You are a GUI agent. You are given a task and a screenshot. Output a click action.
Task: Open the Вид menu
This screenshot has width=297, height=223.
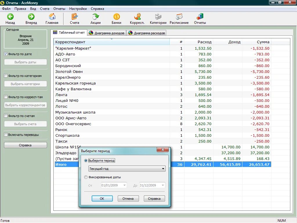click(x=33, y=9)
